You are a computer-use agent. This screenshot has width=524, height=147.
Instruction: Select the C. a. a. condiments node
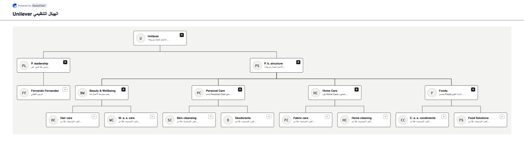[x=422, y=120]
